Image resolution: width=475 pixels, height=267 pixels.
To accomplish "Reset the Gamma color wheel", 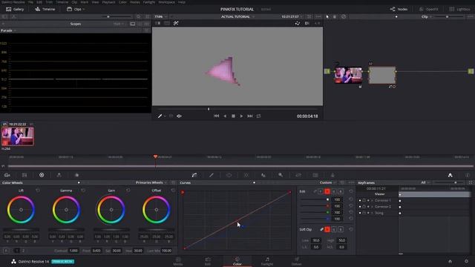I will [x=83, y=191].
